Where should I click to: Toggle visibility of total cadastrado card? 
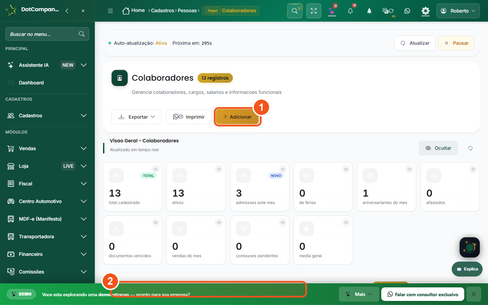(156, 169)
